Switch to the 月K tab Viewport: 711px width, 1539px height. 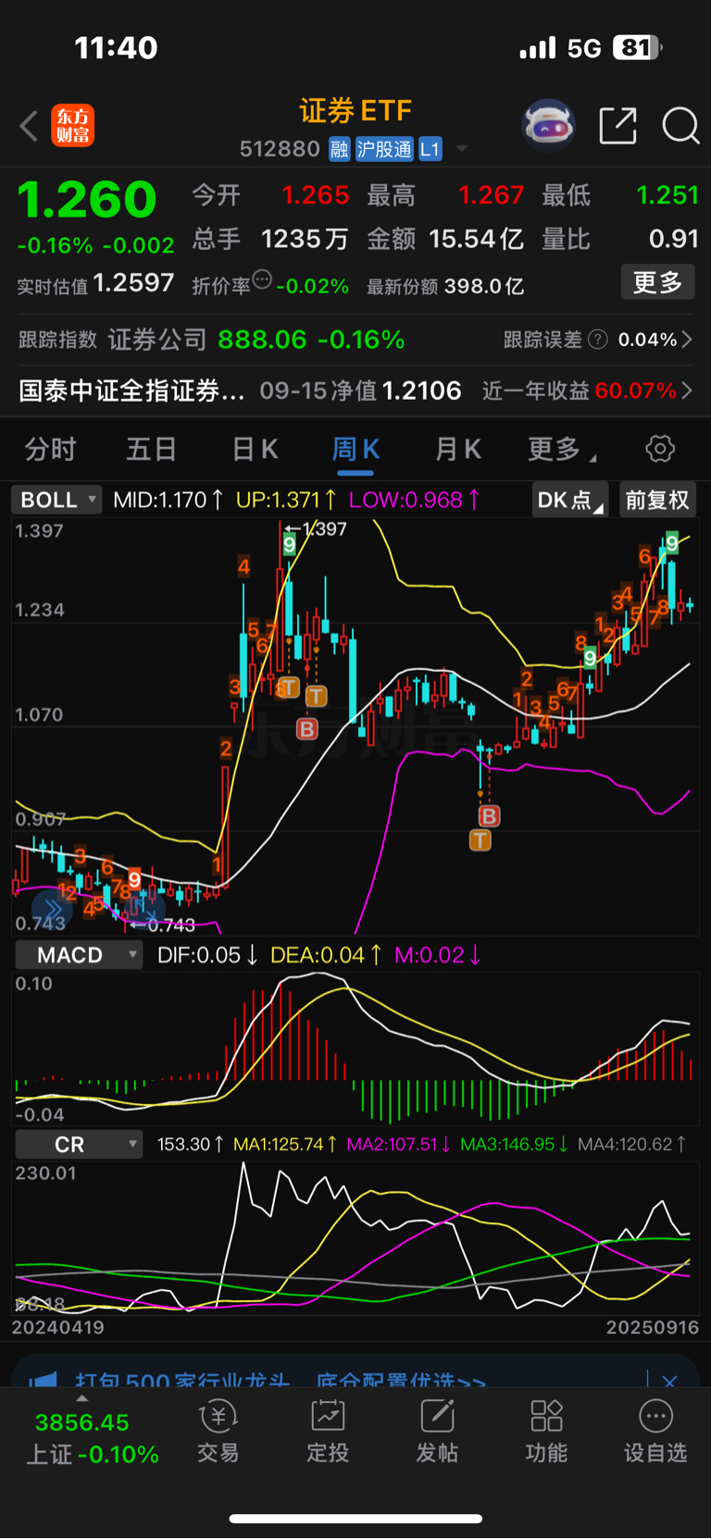[x=458, y=450]
